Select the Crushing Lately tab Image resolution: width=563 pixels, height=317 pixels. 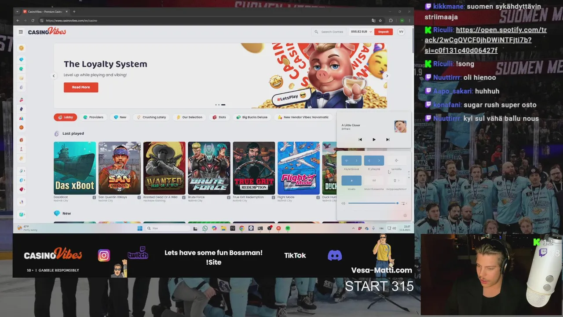(x=151, y=117)
